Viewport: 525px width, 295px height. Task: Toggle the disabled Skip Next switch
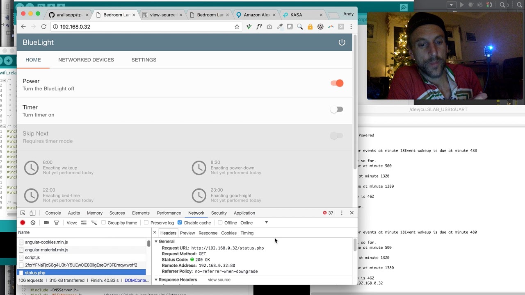tap(337, 136)
